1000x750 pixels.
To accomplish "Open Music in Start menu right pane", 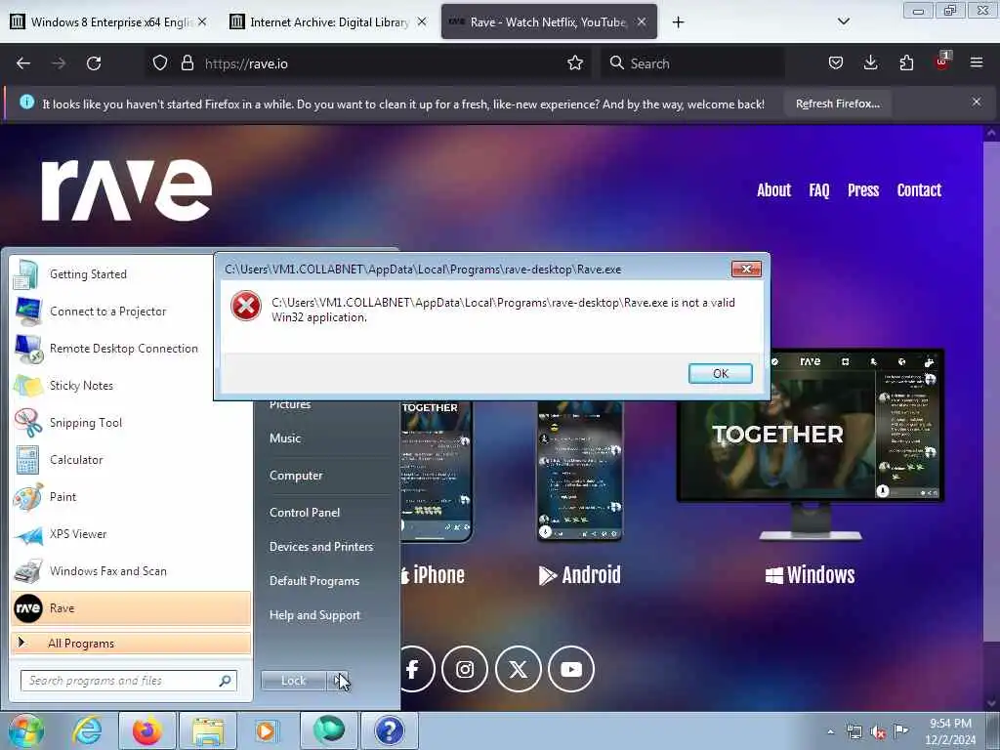I will (285, 438).
